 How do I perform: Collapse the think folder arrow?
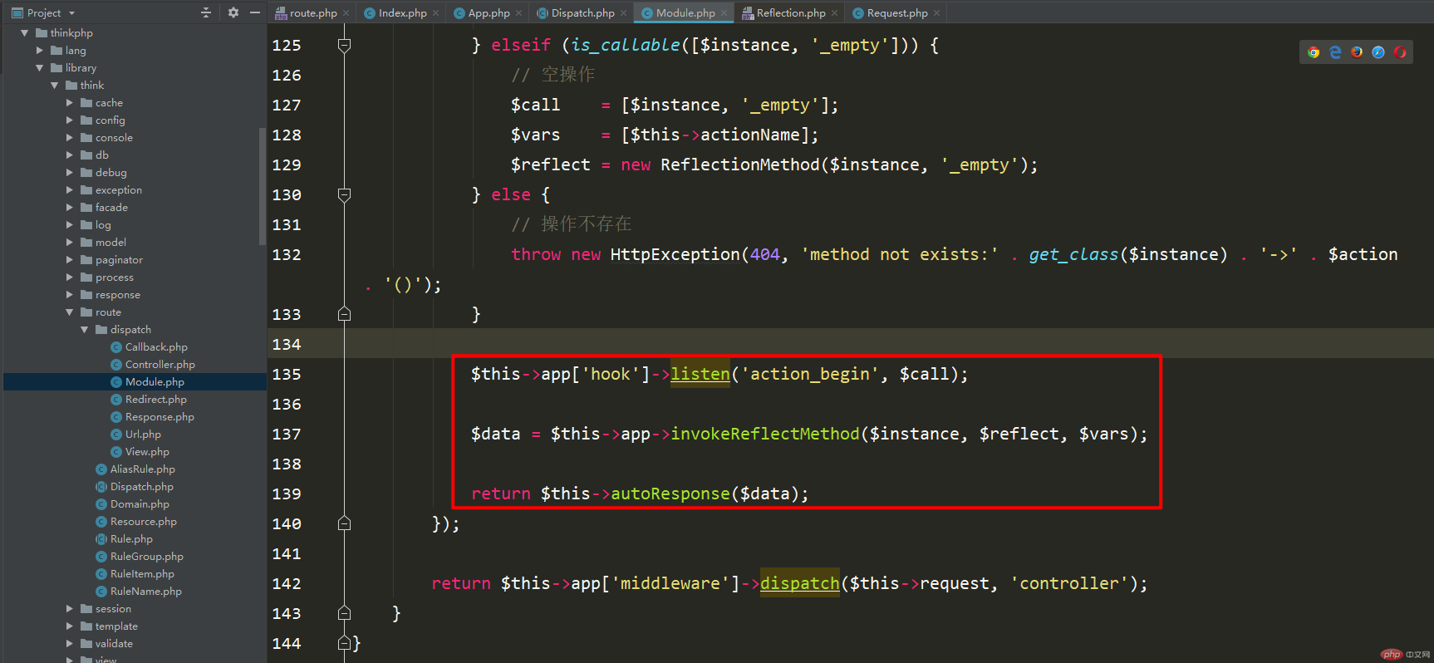click(x=54, y=86)
